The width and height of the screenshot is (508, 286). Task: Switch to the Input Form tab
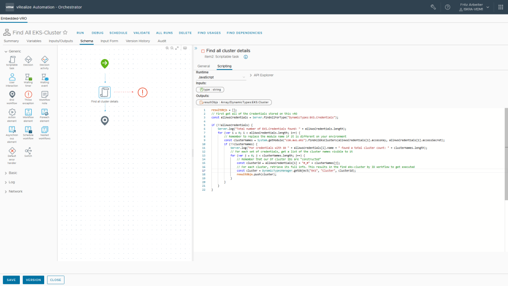[109, 41]
